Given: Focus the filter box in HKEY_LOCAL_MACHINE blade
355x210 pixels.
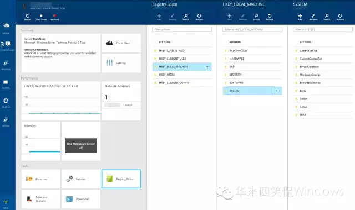Looking at the screenshot, I should [252, 29].
